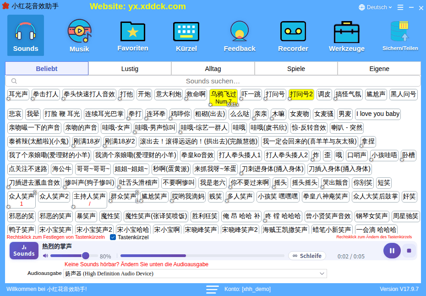Switch to the Lustig tab
Screen dimensions: 426x296
(x=130, y=68)
